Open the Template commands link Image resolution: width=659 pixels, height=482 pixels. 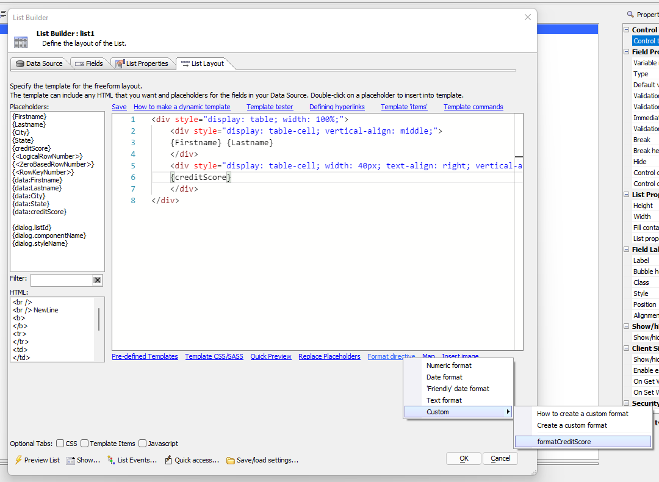tap(474, 107)
